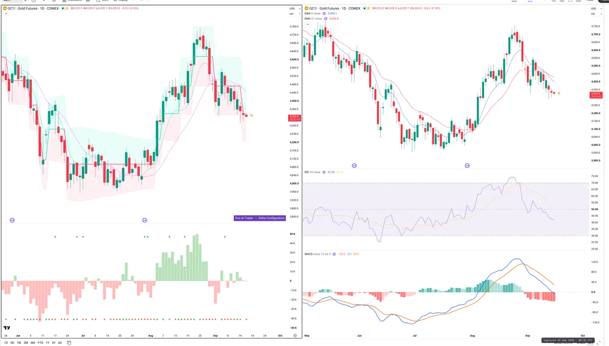Click the Ocs AI Trader Delta Configuration button
The height and width of the screenshot is (346, 609).
tap(259, 218)
